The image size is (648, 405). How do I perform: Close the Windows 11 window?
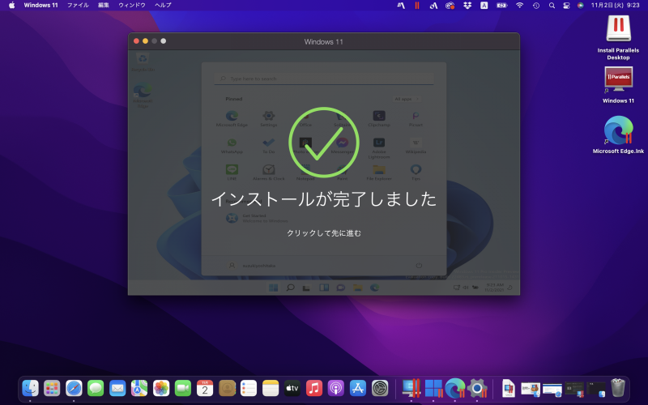136,41
